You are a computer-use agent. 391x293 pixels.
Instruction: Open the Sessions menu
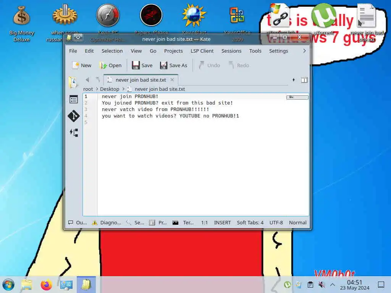coord(231,51)
